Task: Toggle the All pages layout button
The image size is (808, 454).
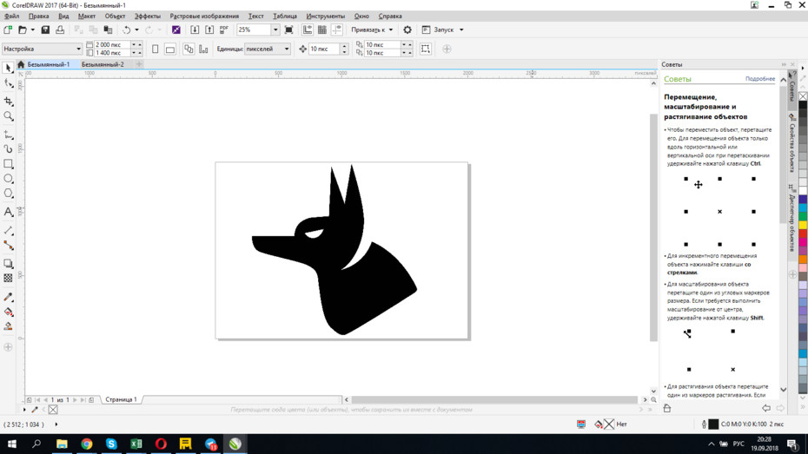Action: [x=189, y=49]
